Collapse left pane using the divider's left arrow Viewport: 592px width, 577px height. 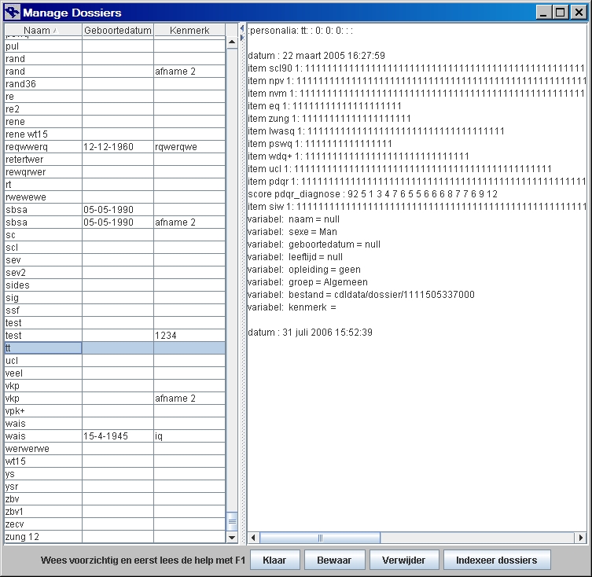[x=242, y=29]
